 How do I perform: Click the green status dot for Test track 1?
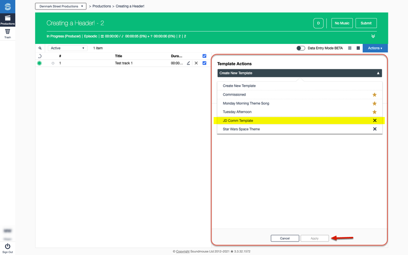[39, 63]
